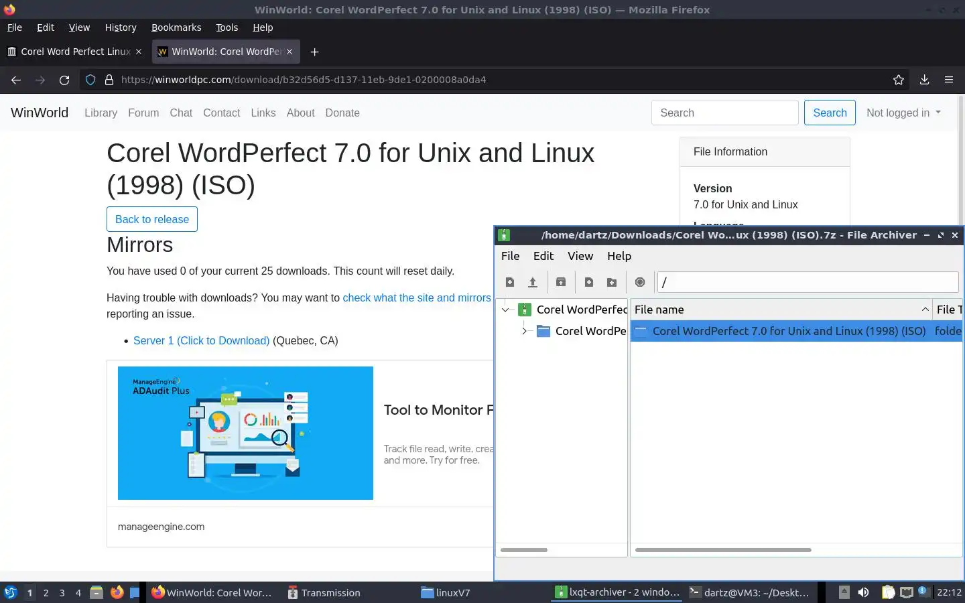Open the Firefox hamburger application menu
The height and width of the screenshot is (603, 965).
[949, 80]
